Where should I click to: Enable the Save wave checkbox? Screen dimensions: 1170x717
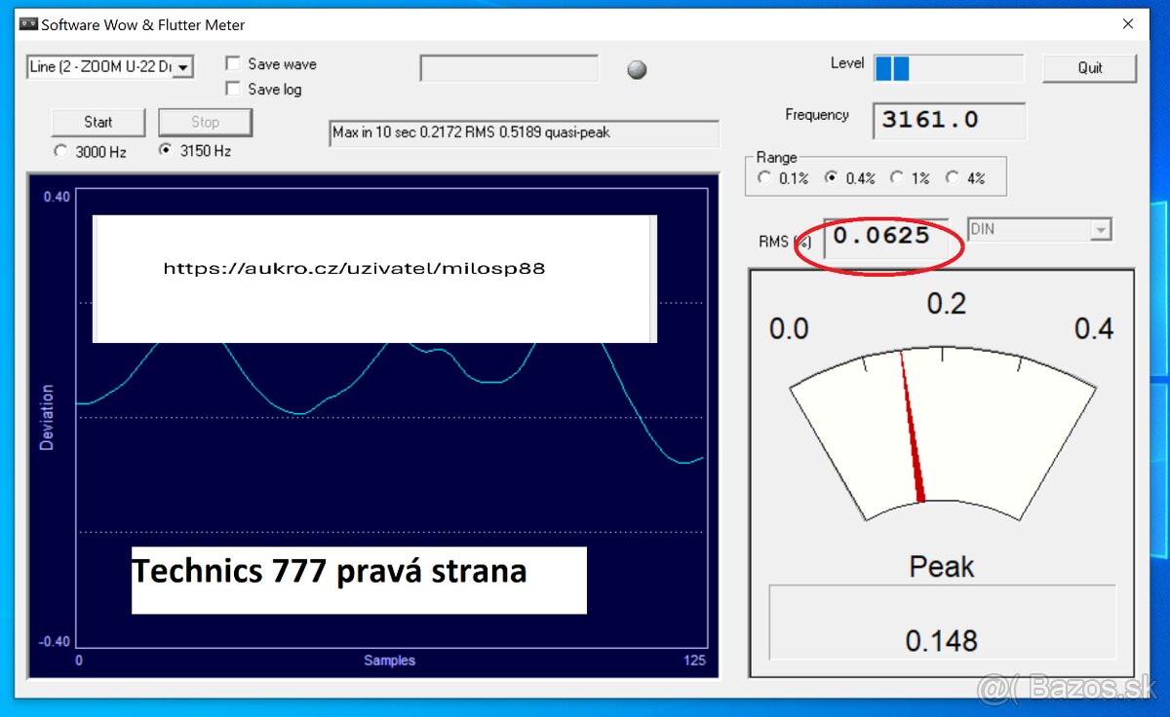point(234,64)
